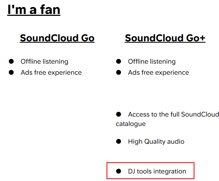The height and width of the screenshot is (181, 219).
Task: Click the "I'm a fan" underlined heading
Action: 34,10
